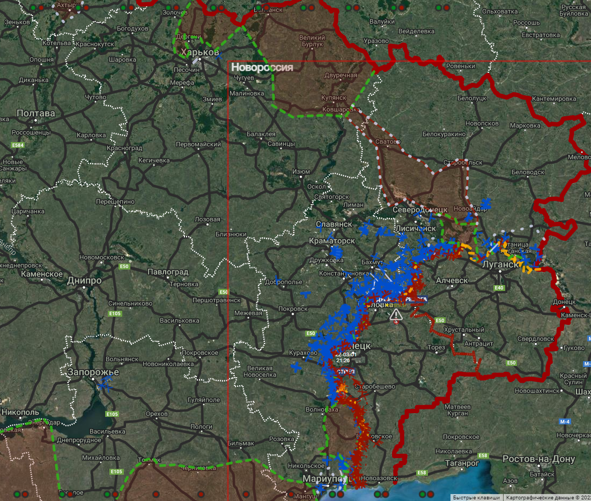
Task: Click the Мариуполь city label
Action: [x=327, y=478]
